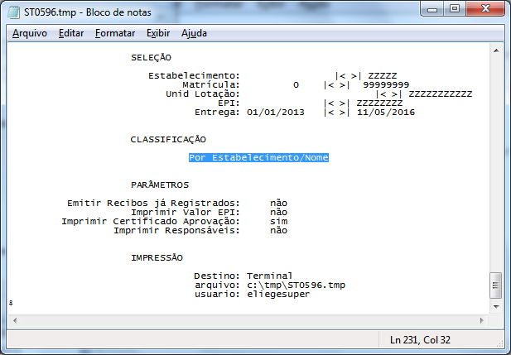Click the 'Ln 231, Col 32' status indicator
Image resolution: width=511 pixels, height=355 pixels.
tap(420, 340)
